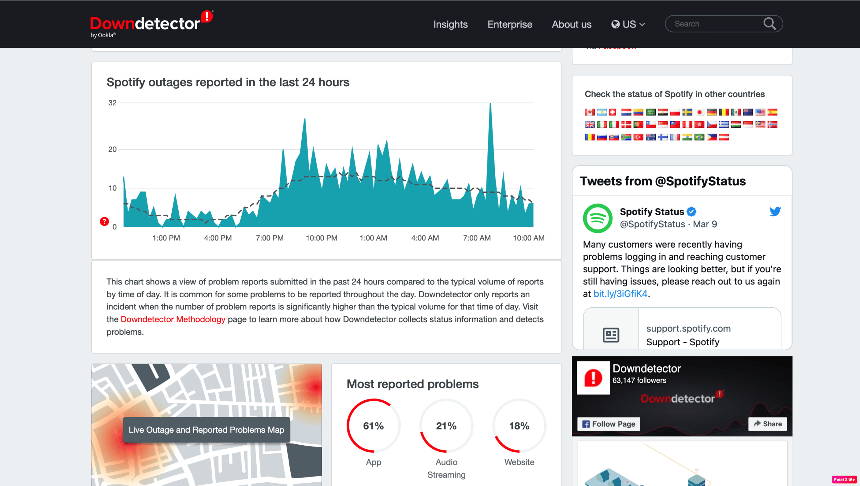Select the App 61% problem donut chart
Screen dimensions: 860x486
click(x=374, y=425)
